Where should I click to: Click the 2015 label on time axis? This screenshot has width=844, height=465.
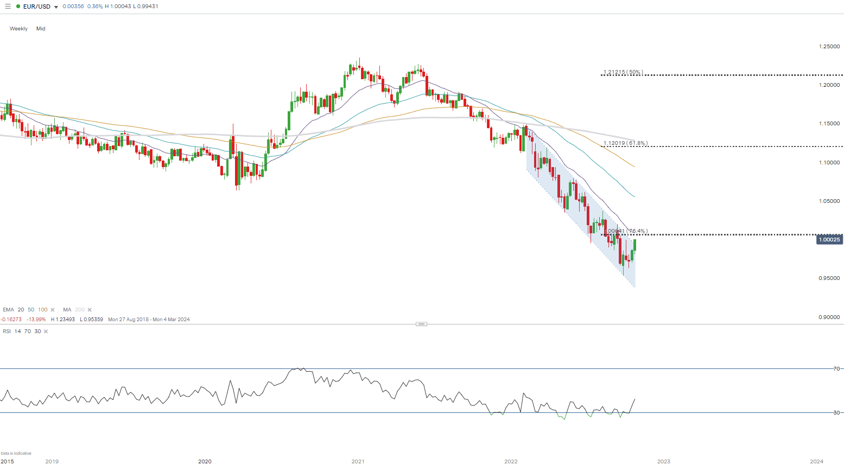point(8,462)
